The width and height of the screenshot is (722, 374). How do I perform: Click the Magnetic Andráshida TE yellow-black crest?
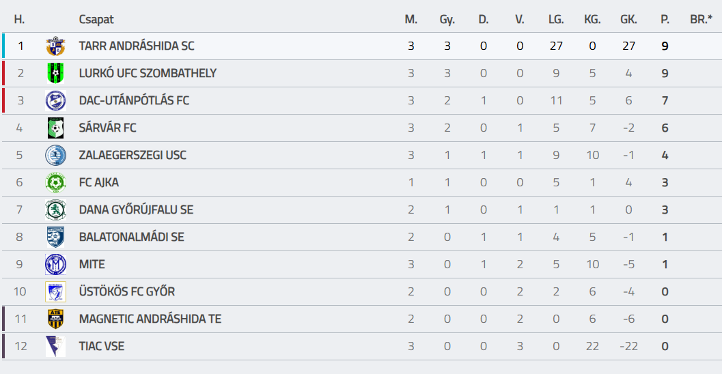56,319
